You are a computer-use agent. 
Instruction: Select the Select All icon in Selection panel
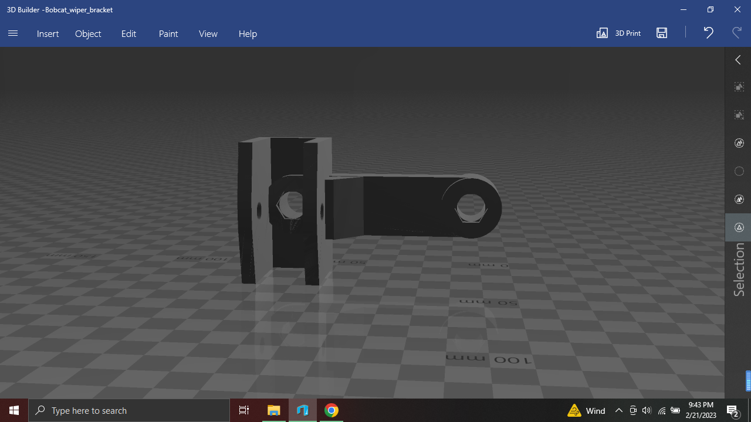739,86
